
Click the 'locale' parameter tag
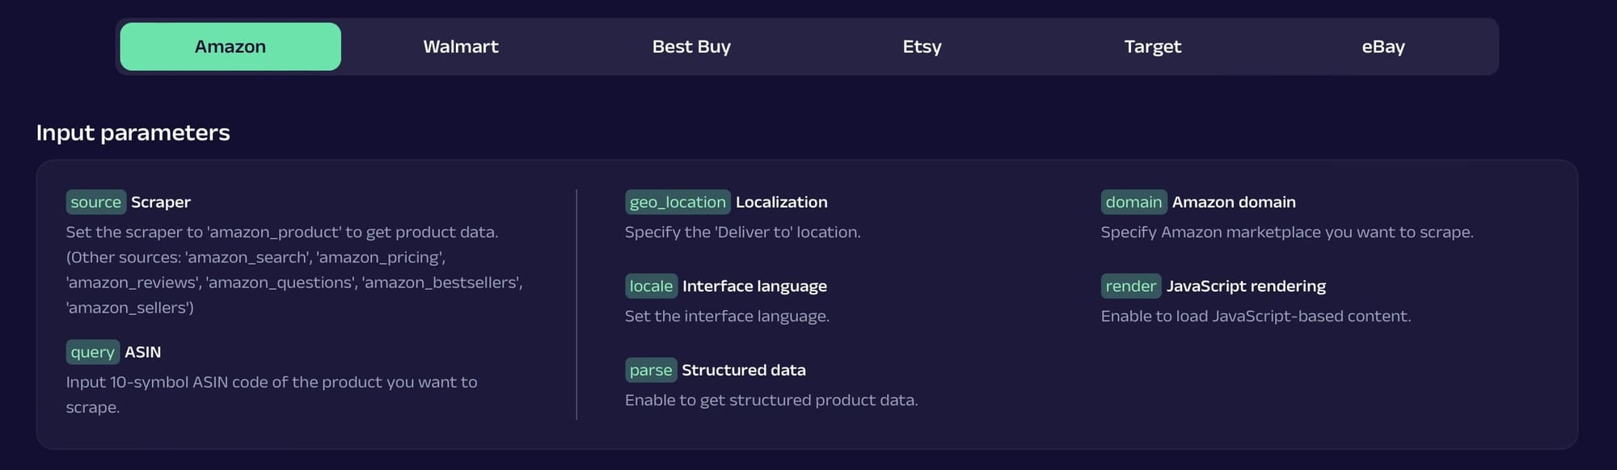tap(651, 286)
